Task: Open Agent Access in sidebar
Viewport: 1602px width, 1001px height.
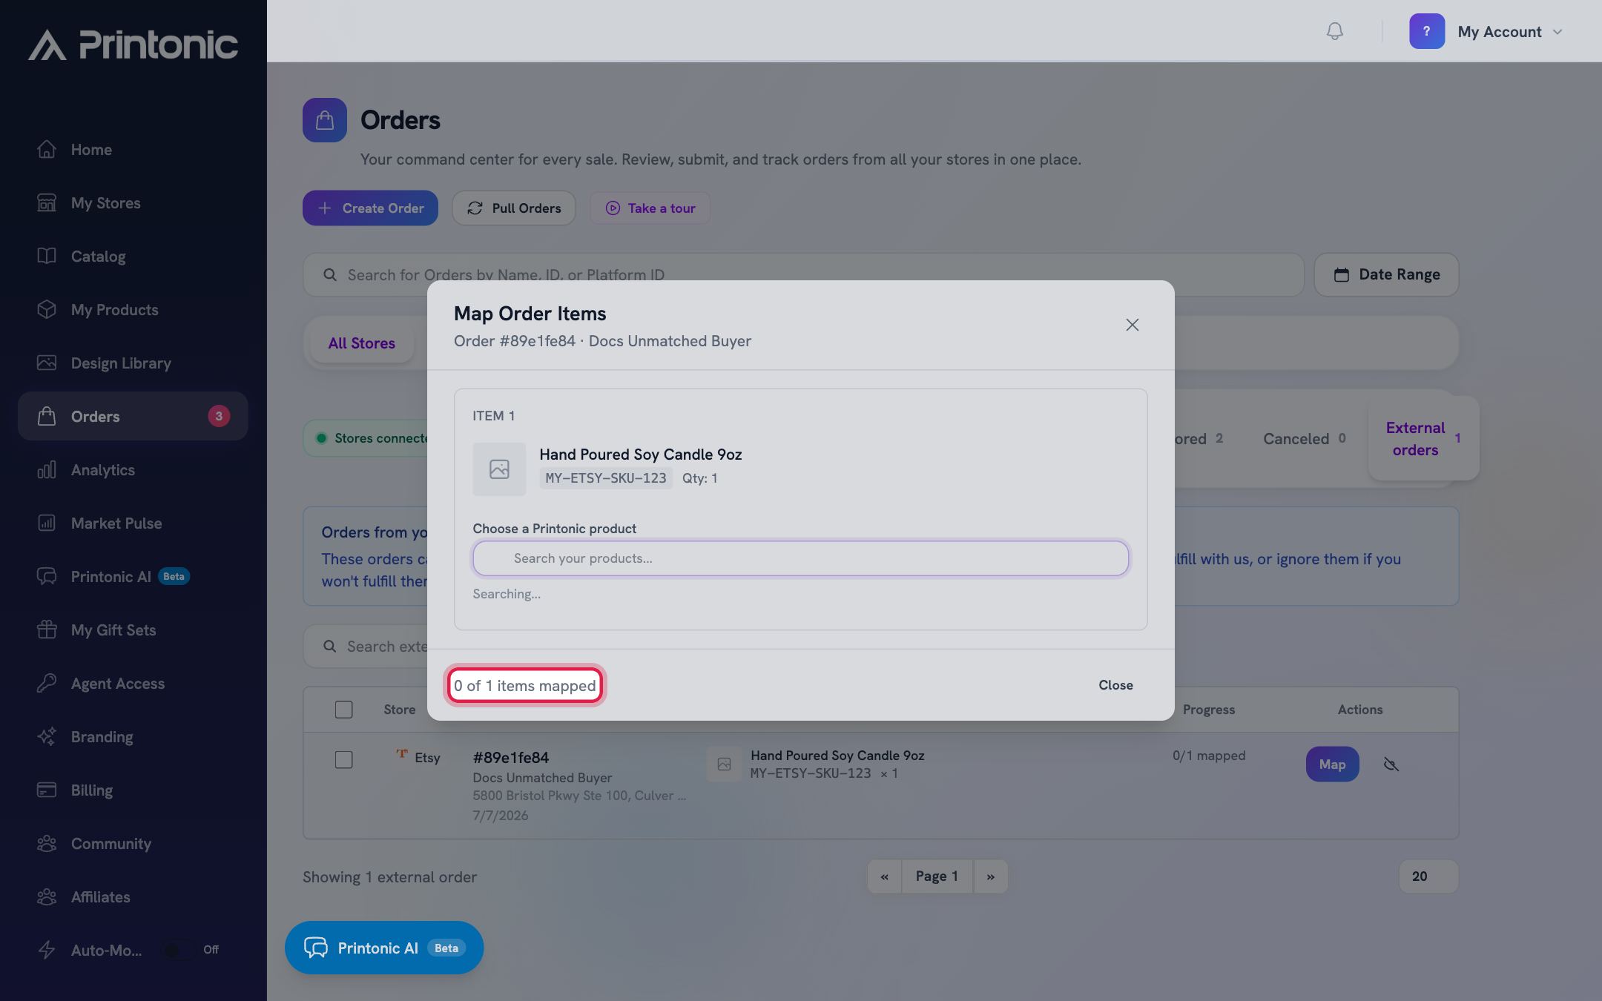Action: [x=133, y=683]
